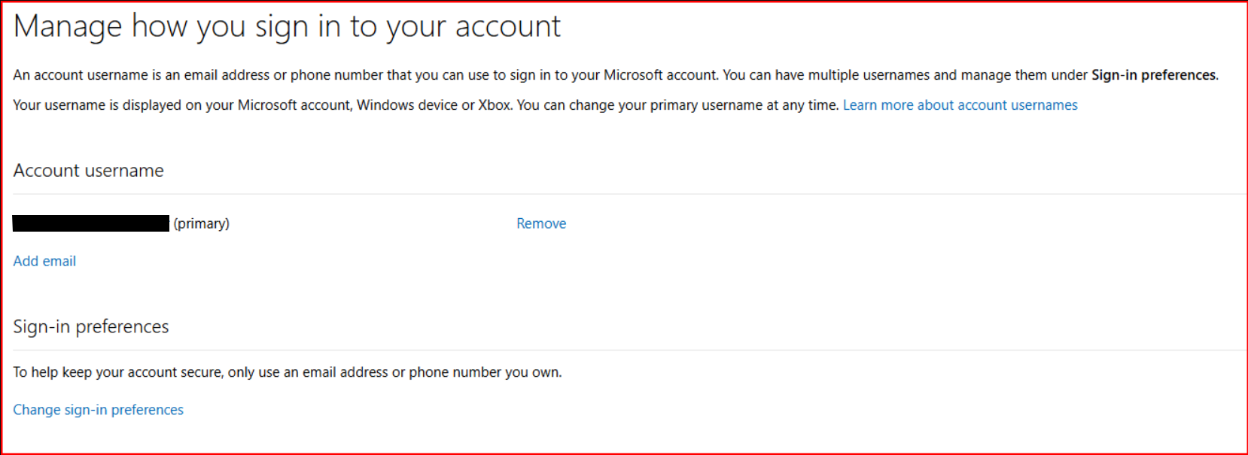The height and width of the screenshot is (455, 1248).
Task: Select the 'Account username' section heading
Action: [x=88, y=171]
